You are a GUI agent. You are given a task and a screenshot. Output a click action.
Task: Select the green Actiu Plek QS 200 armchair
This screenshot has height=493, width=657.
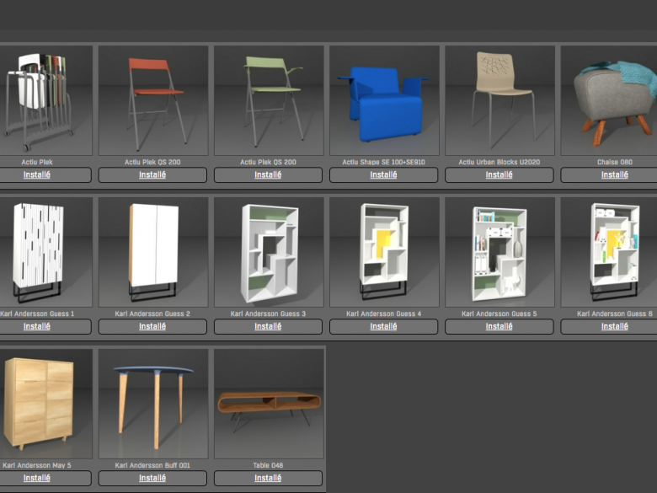(x=269, y=100)
